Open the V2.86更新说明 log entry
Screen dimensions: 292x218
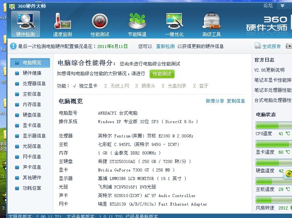coord(269,70)
